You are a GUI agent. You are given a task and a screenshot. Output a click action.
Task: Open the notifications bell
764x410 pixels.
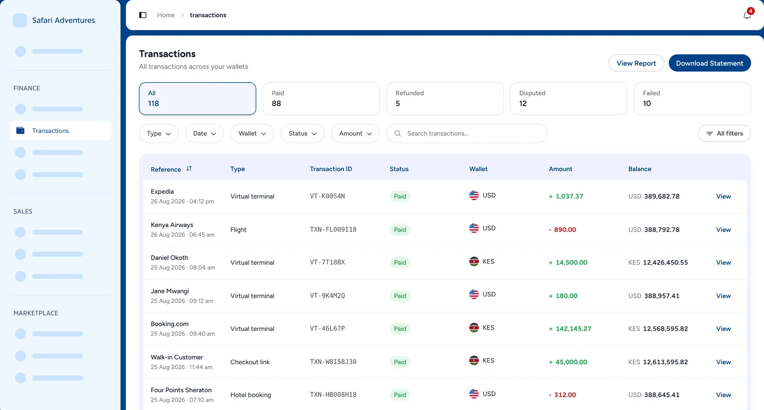point(747,15)
